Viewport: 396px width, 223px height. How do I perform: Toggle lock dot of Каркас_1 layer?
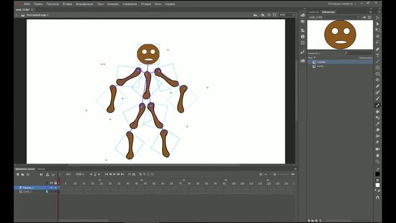tap(56, 188)
